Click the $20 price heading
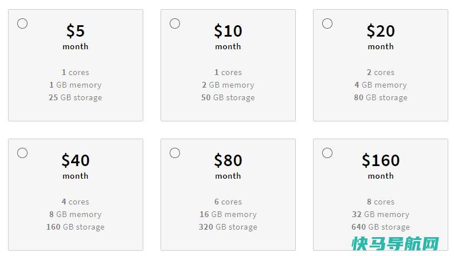The image size is (454, 256). (381, 31)
